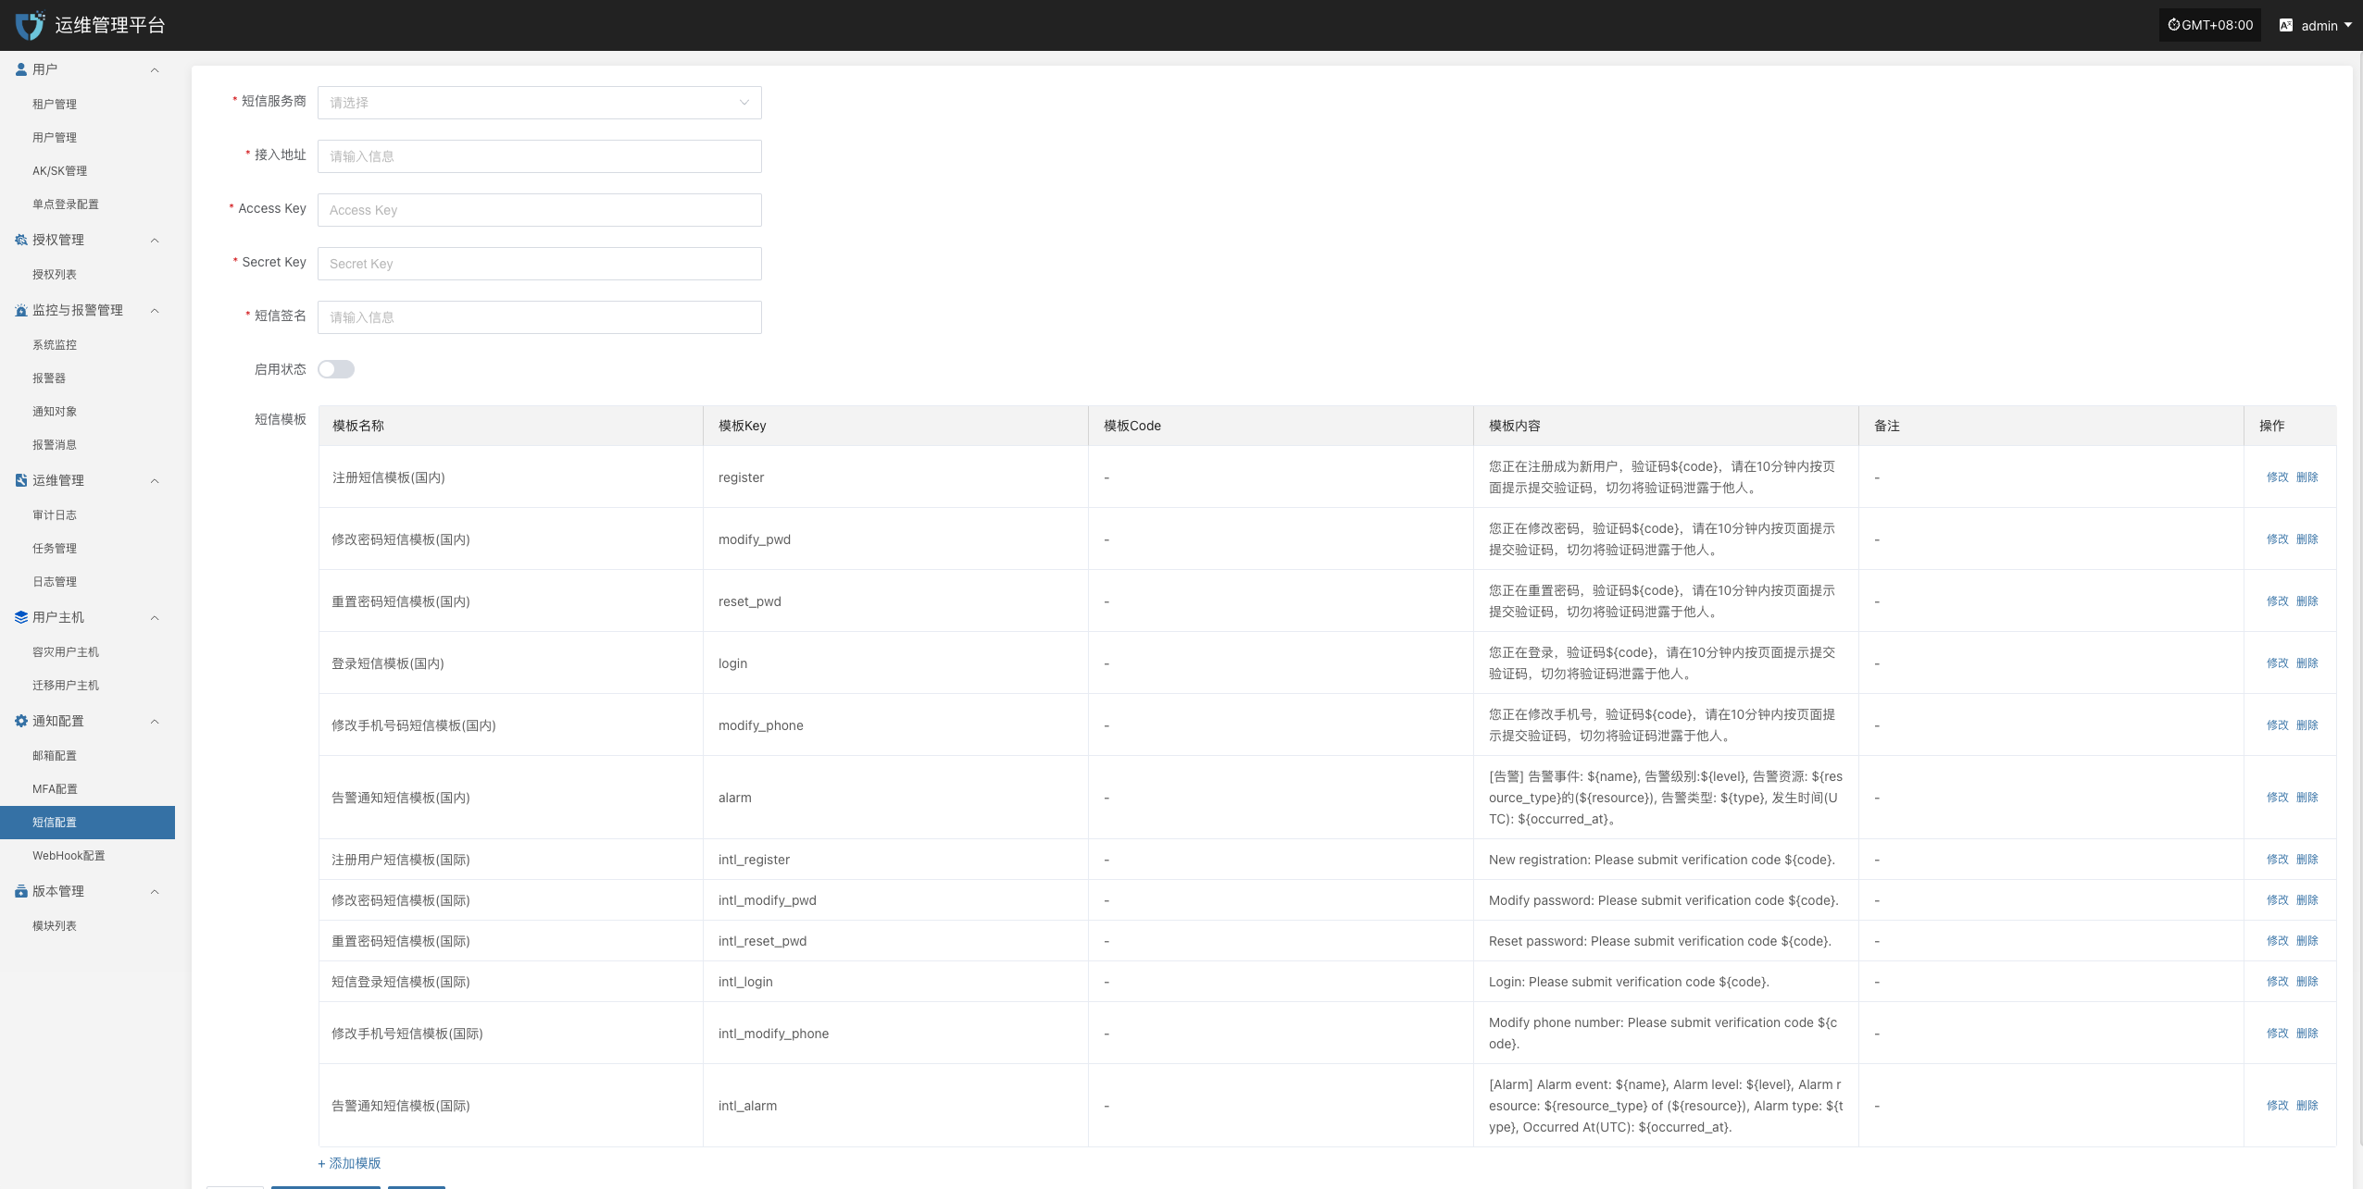The image size is (2363, 1189).
Task: Collapse the 运维管理 section chevron
Action: click(155, 480)
